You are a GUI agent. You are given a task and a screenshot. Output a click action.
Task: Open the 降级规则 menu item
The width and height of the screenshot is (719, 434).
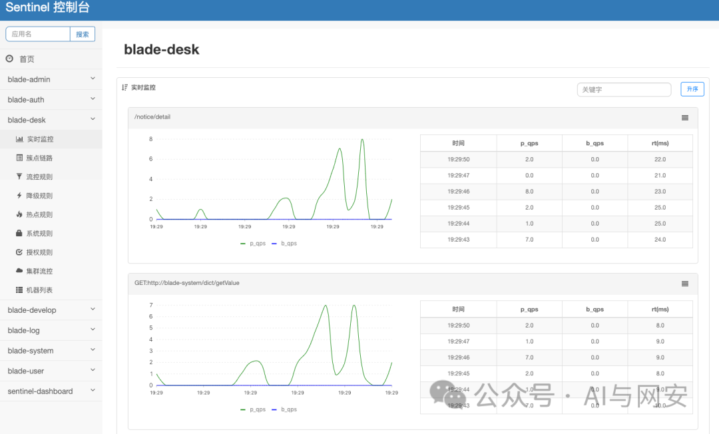pyautogui.click(x=51, y=195)
